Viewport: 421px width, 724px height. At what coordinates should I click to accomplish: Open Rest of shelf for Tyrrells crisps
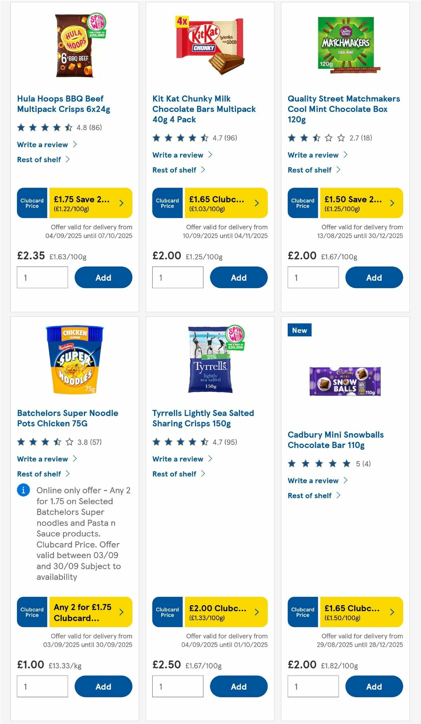pos(174,474)
